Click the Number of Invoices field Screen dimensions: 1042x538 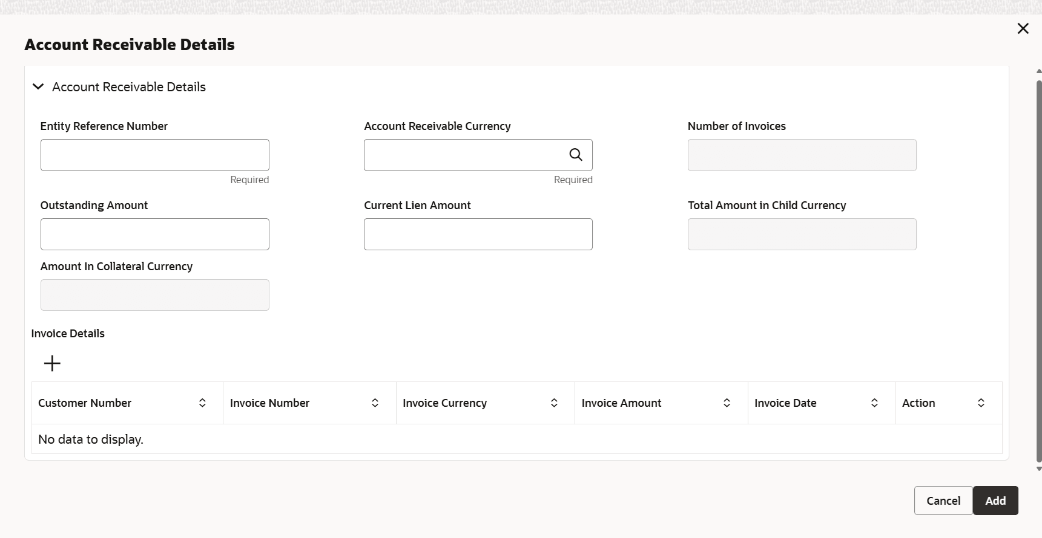(x=802, y=155)
